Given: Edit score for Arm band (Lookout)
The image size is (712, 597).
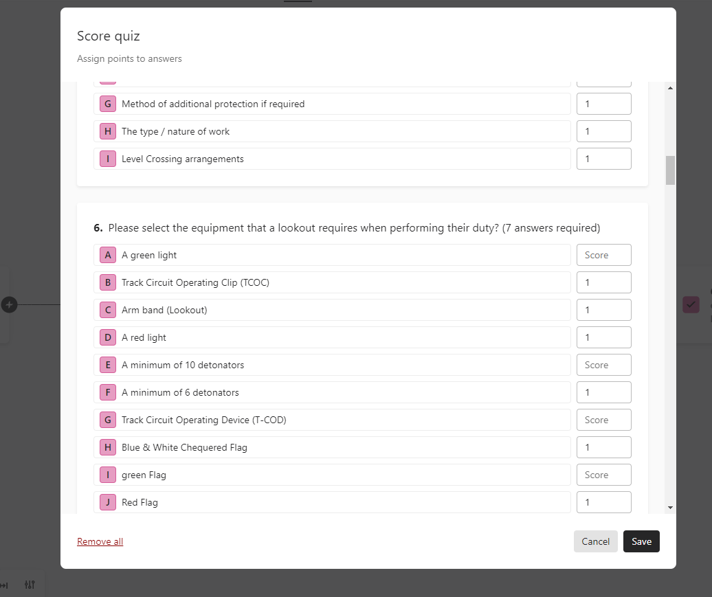Looking at the screenshot, I should pos(604,310).
